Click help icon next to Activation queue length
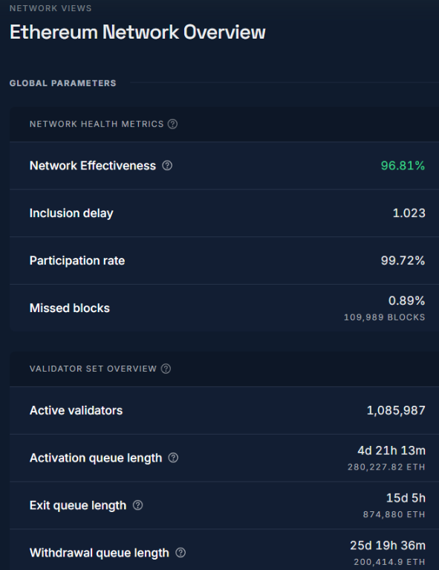The height and width of the screenshot is (570, 439). (x=173, y=458)
